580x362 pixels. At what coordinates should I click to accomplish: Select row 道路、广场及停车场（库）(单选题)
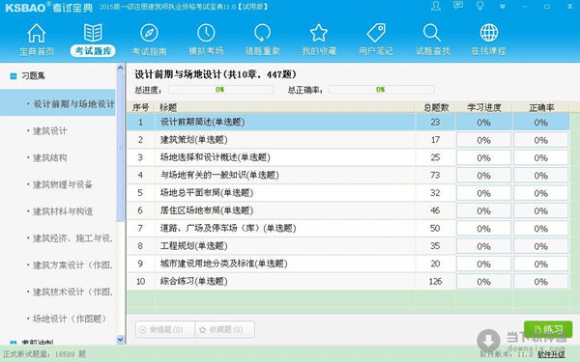coord(348,228)
